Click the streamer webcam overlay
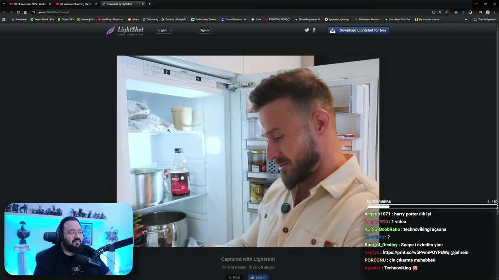 pos(69,239)
